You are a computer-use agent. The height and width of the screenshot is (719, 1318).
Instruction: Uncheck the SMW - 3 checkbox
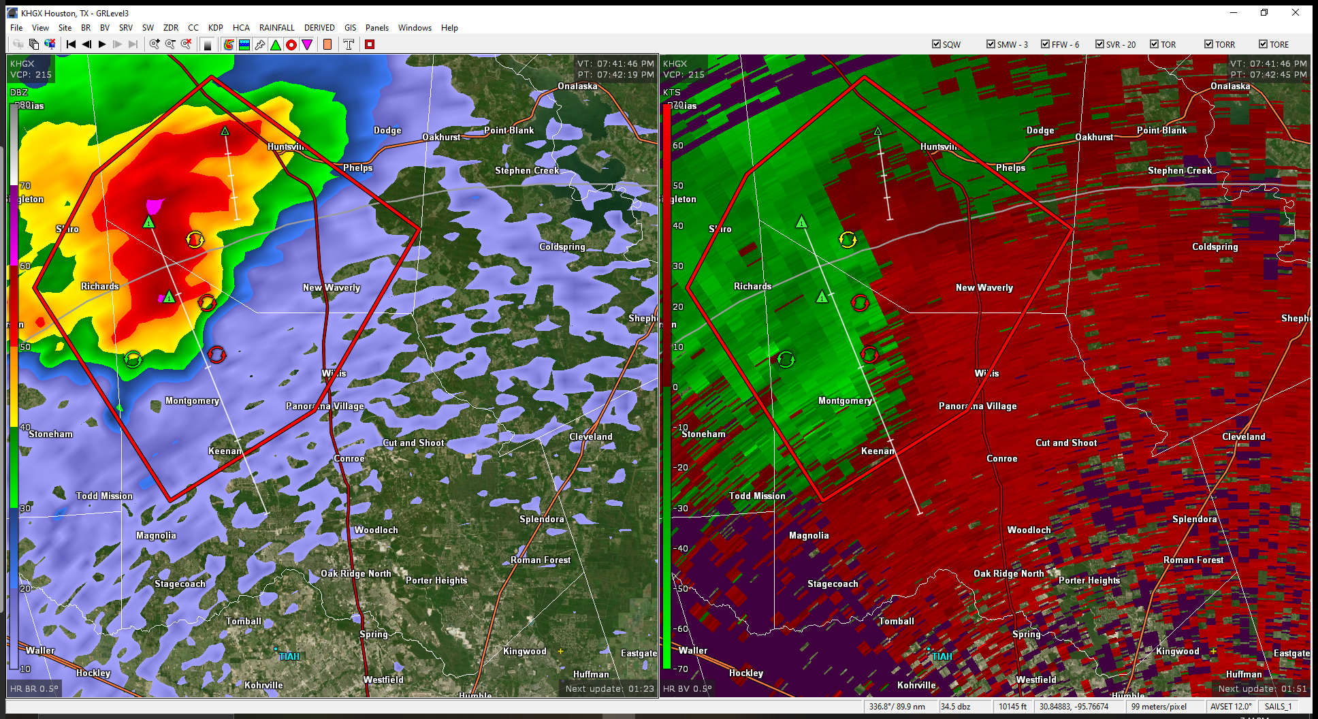pyautogui.click(x=991, y=44)
